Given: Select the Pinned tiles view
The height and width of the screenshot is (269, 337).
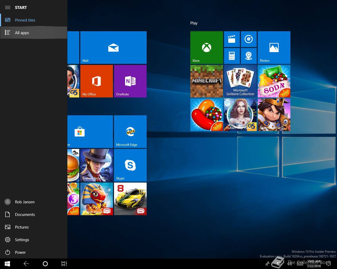Looking at the screenshot, I should (x=25, y=20).
